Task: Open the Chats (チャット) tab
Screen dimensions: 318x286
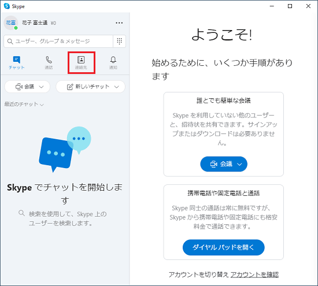Action: (16, 62)
